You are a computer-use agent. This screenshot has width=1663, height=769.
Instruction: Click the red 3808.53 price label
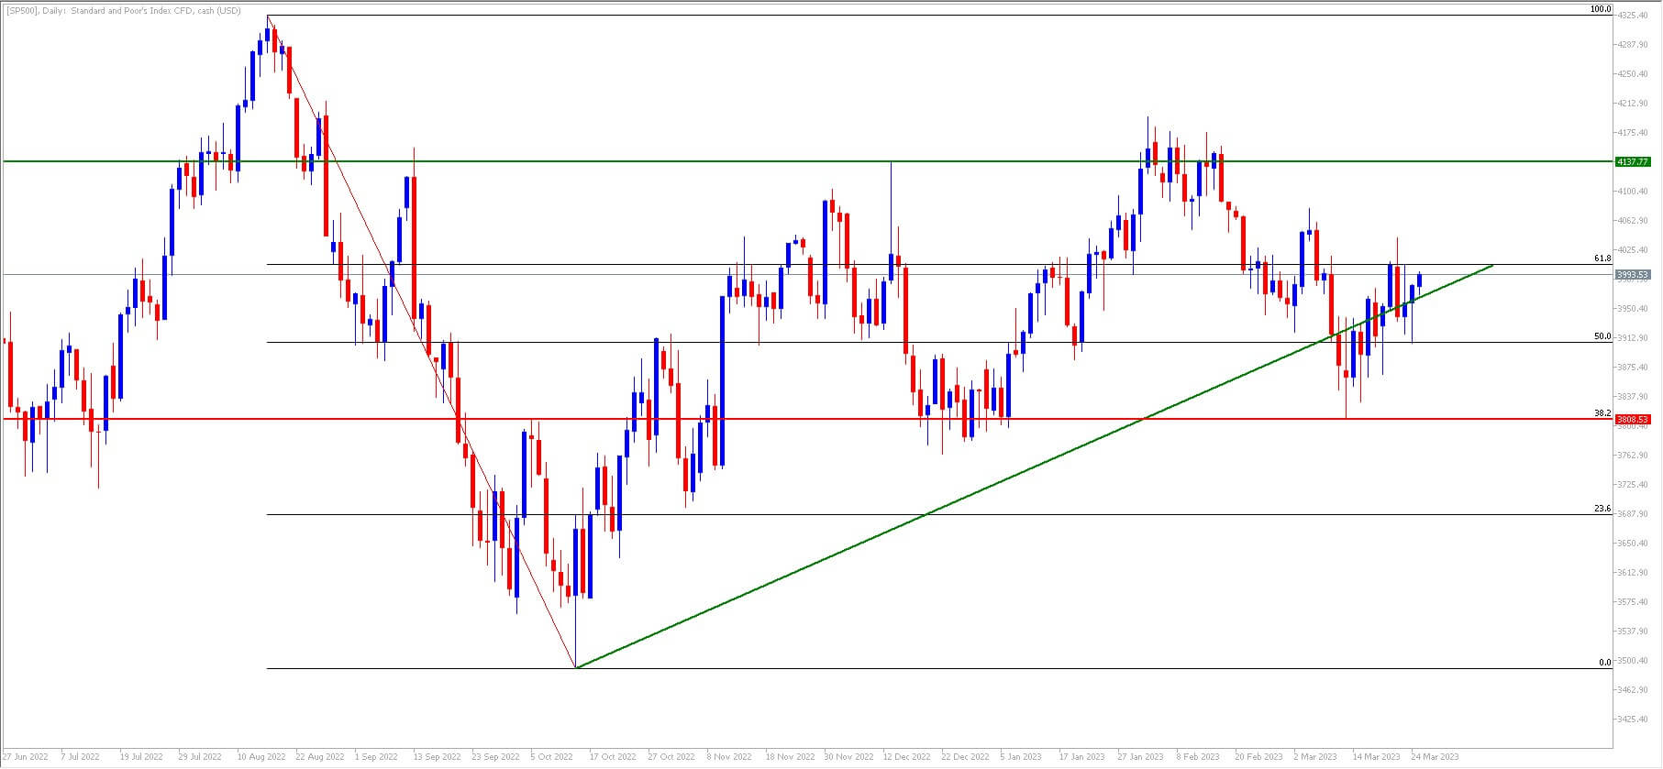[1632, 420]
